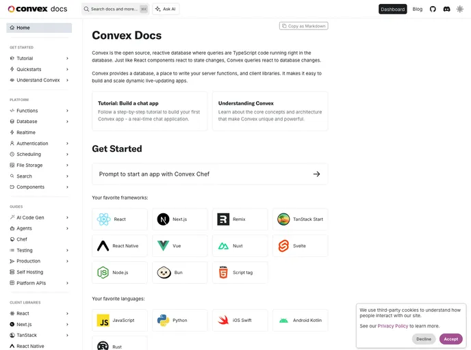
Task: Click the Dashboard button
Action: pyautogui.click(x=392, y=10)
